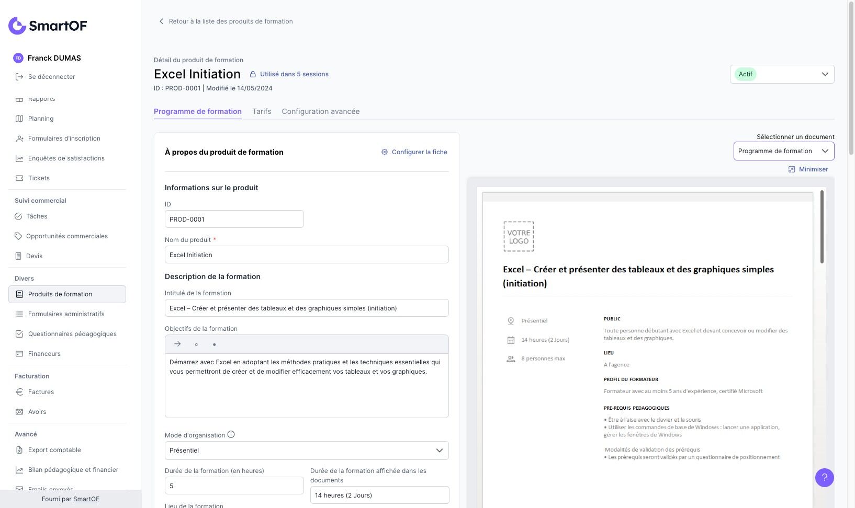Screen dimensions: 855x508
Task: Click the Durée de la formation hours field
Action: coord(234,486)
